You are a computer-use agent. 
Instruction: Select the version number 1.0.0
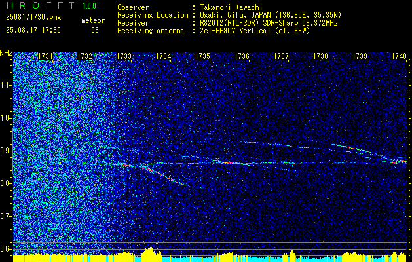point(89,6)
